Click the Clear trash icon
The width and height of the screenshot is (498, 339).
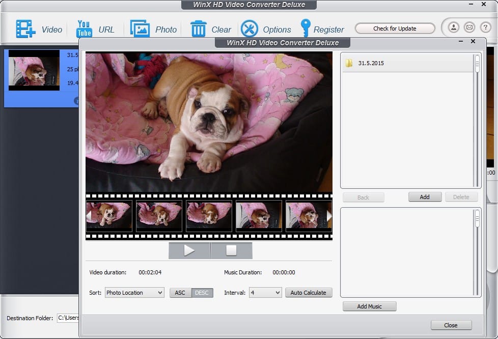tap(198, 29)
